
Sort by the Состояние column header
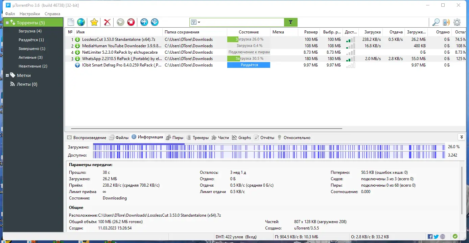[249, 32]
